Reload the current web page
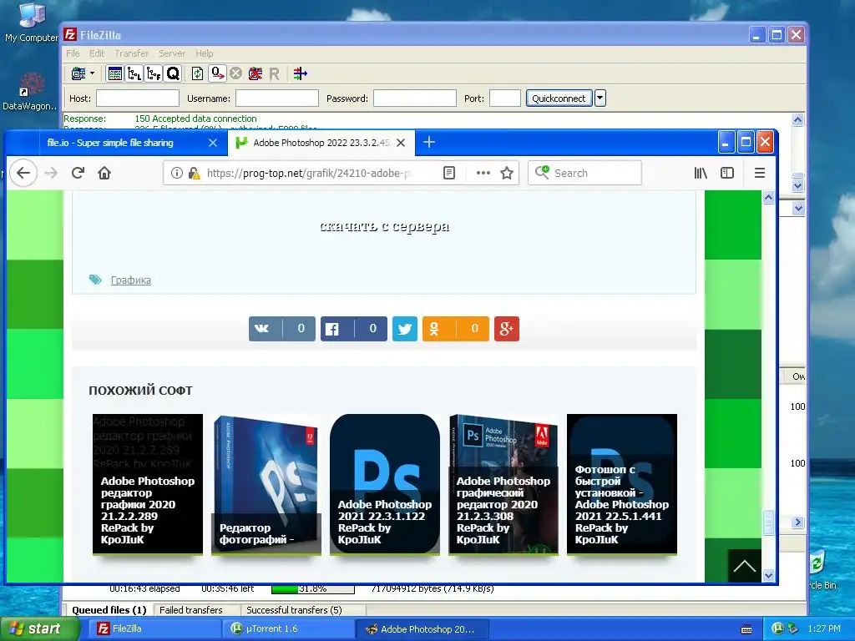The height and width of the screenshot is (641, 855). coord(78,173)
